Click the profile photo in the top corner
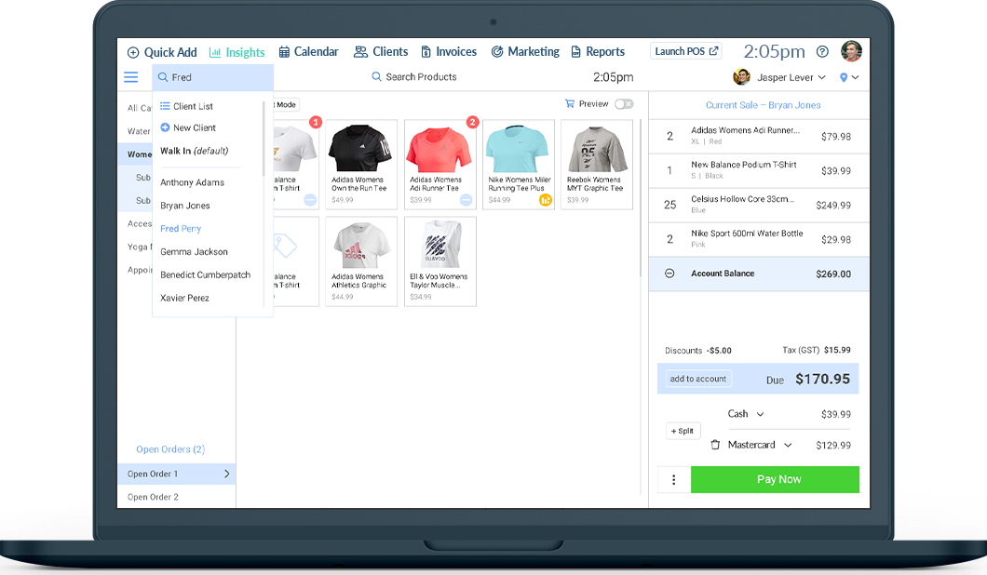 point(851,51)
